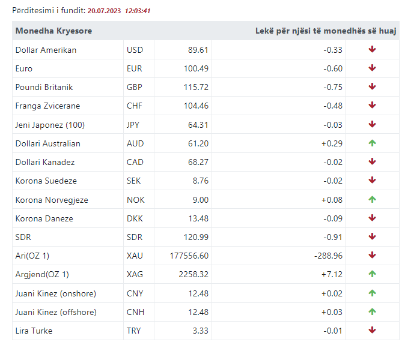Click the green up arrow in CNY row
402x357 pixels.
pos(372,293)
